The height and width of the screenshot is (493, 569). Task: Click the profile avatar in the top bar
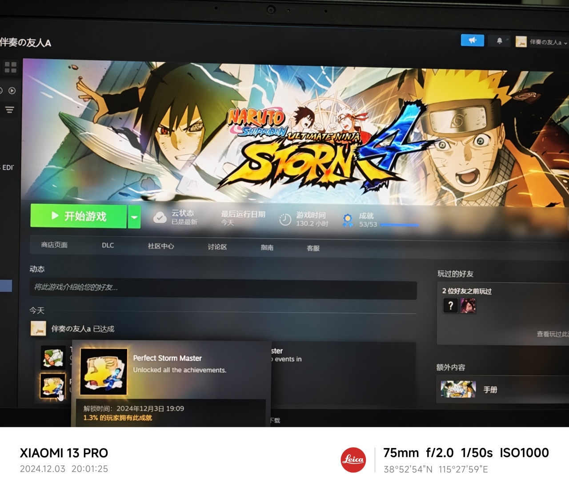pos(521,42)
